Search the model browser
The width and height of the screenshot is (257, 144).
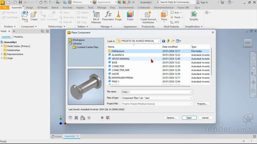point(42,31)
